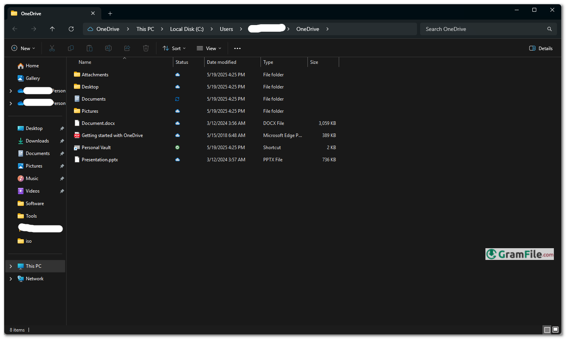Switch to the large thumbnails view icon

click(555, 330)
